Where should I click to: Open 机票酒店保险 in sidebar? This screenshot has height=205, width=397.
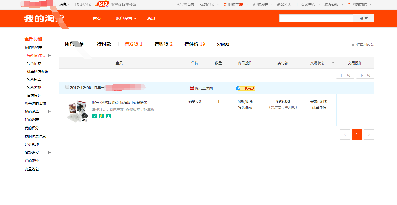[x=37, y=72]
